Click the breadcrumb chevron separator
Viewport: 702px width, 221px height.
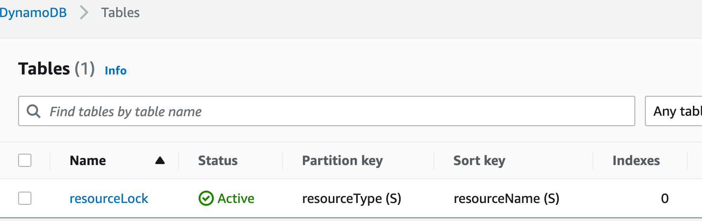point(84,13)
